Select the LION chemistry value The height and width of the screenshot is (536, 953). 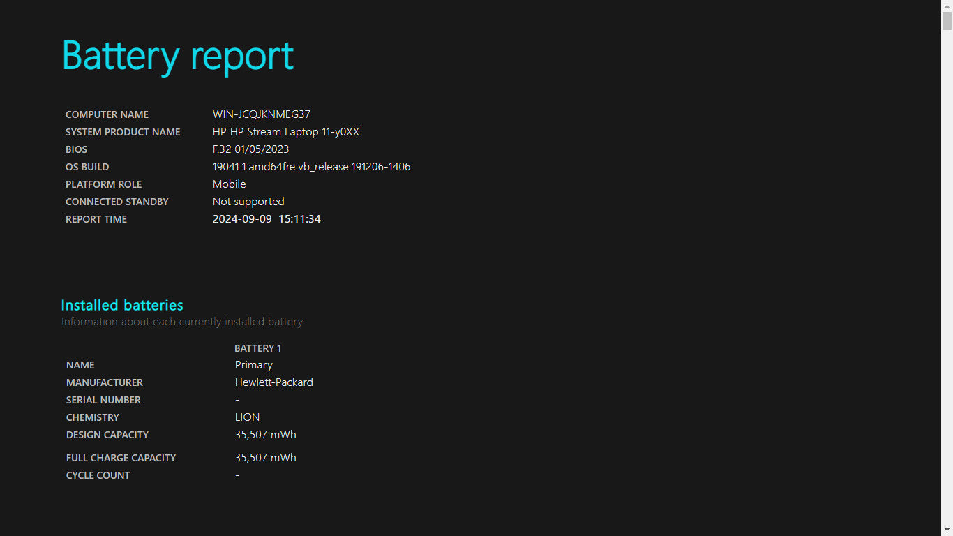248,417
